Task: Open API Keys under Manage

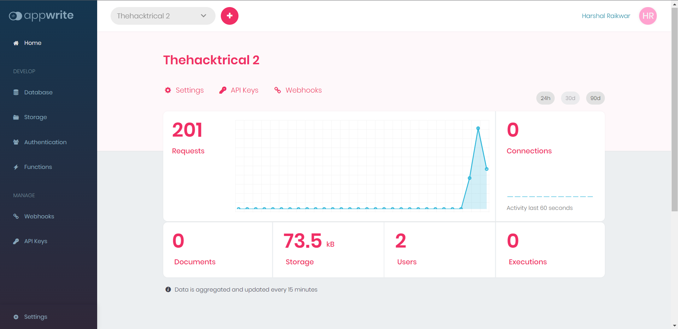Action: pyautogui.click(x=36, y=241)
